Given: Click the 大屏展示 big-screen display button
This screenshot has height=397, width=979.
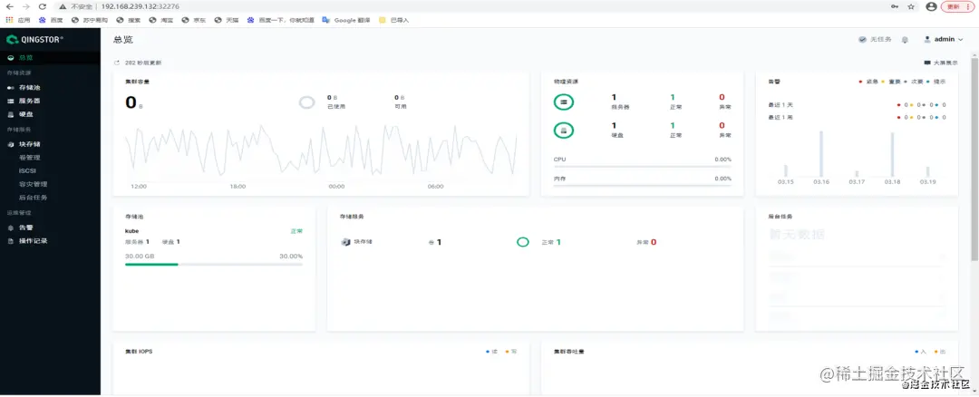Looking at the screenshot, I should 940,63.
